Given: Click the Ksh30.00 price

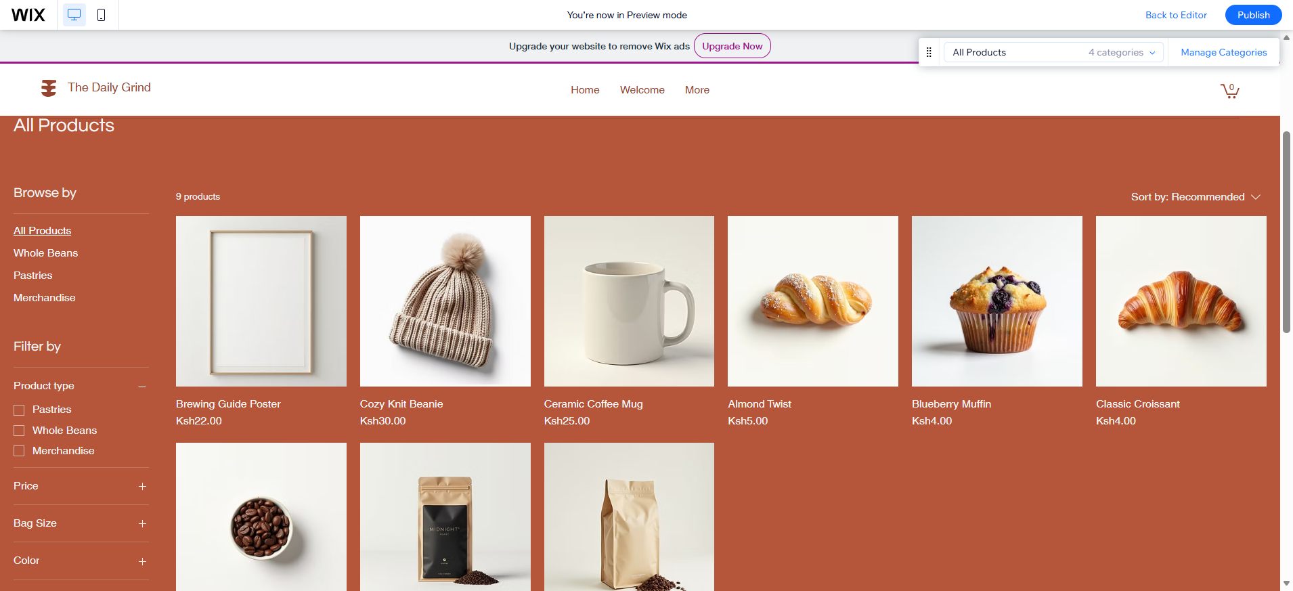Looking at the screenshot, I should 383,421.
